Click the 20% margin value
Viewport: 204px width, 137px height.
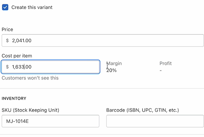[x=111, y=70]
